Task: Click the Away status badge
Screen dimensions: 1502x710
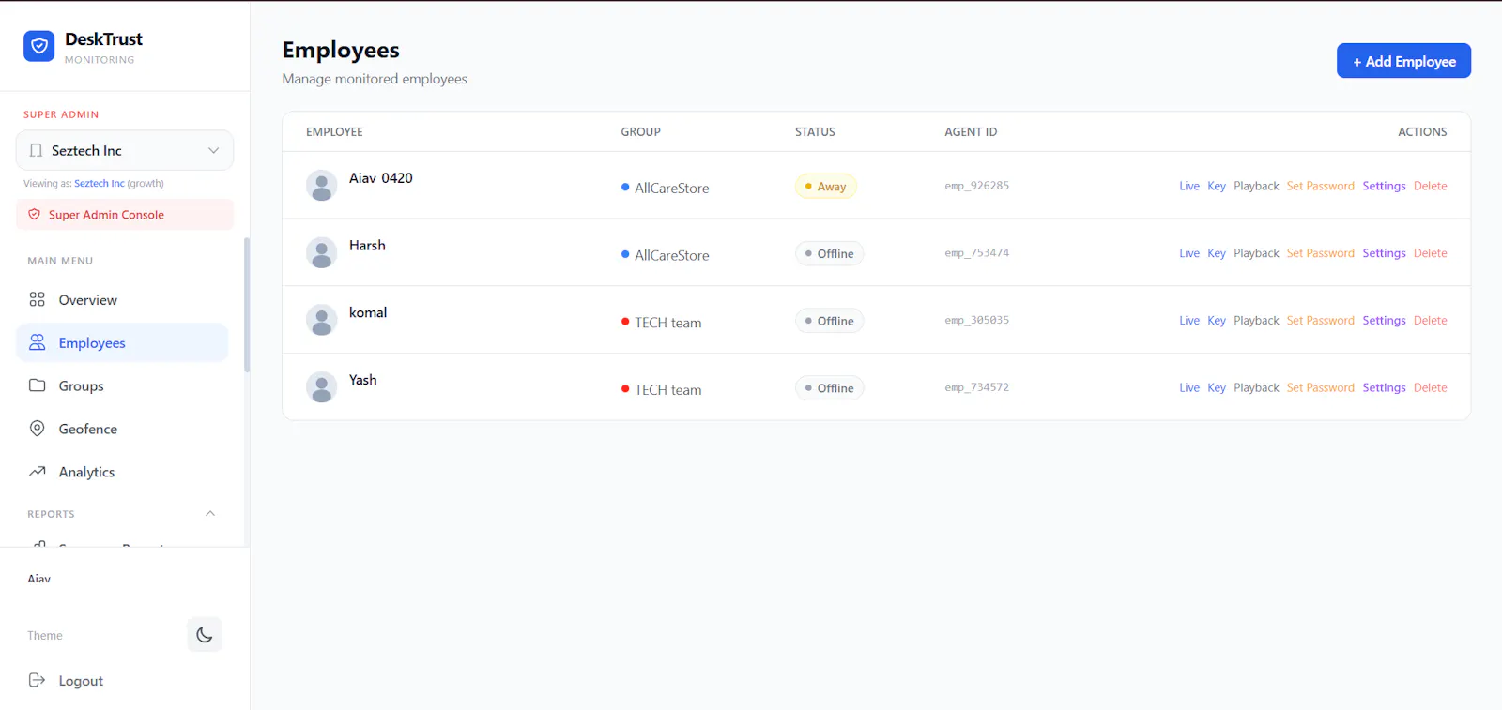Action: [x=826, y=187]
